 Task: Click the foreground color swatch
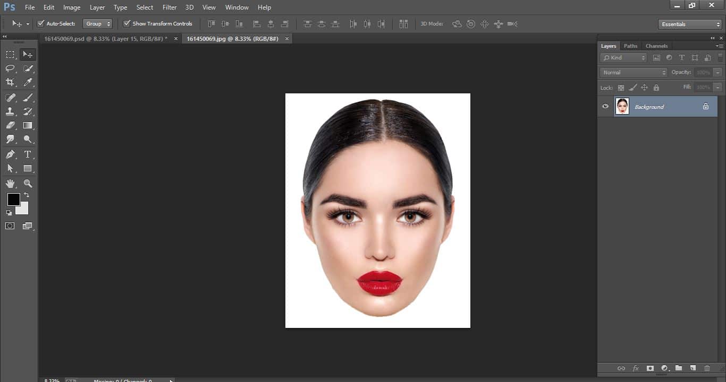pos(14,199)
